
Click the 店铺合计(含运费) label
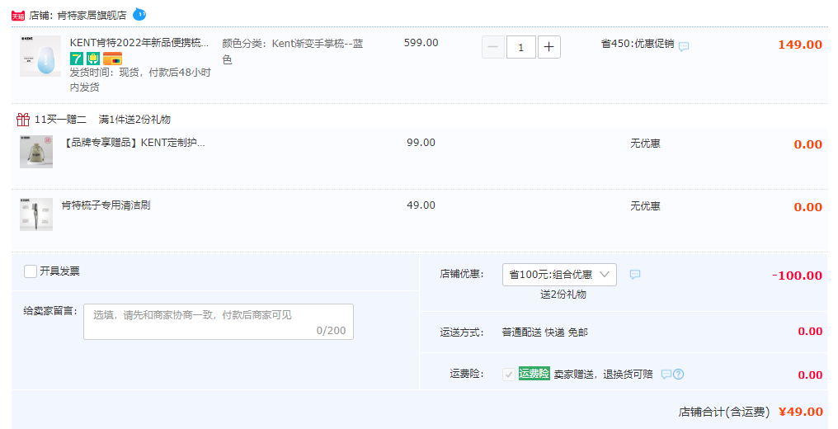[723, 412]
